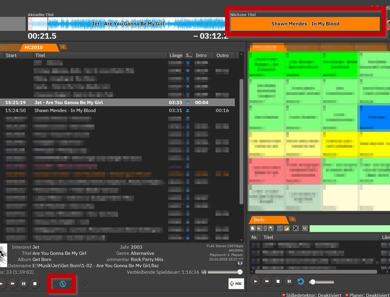Screen dimensions: 390x297
Task: Open file via Beds folder icon
Action: (259, 228)
